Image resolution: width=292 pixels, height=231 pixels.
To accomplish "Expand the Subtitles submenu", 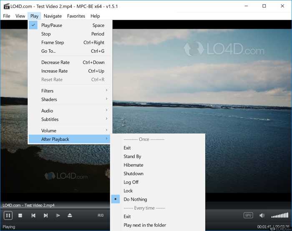I will [x=70, y=119].
